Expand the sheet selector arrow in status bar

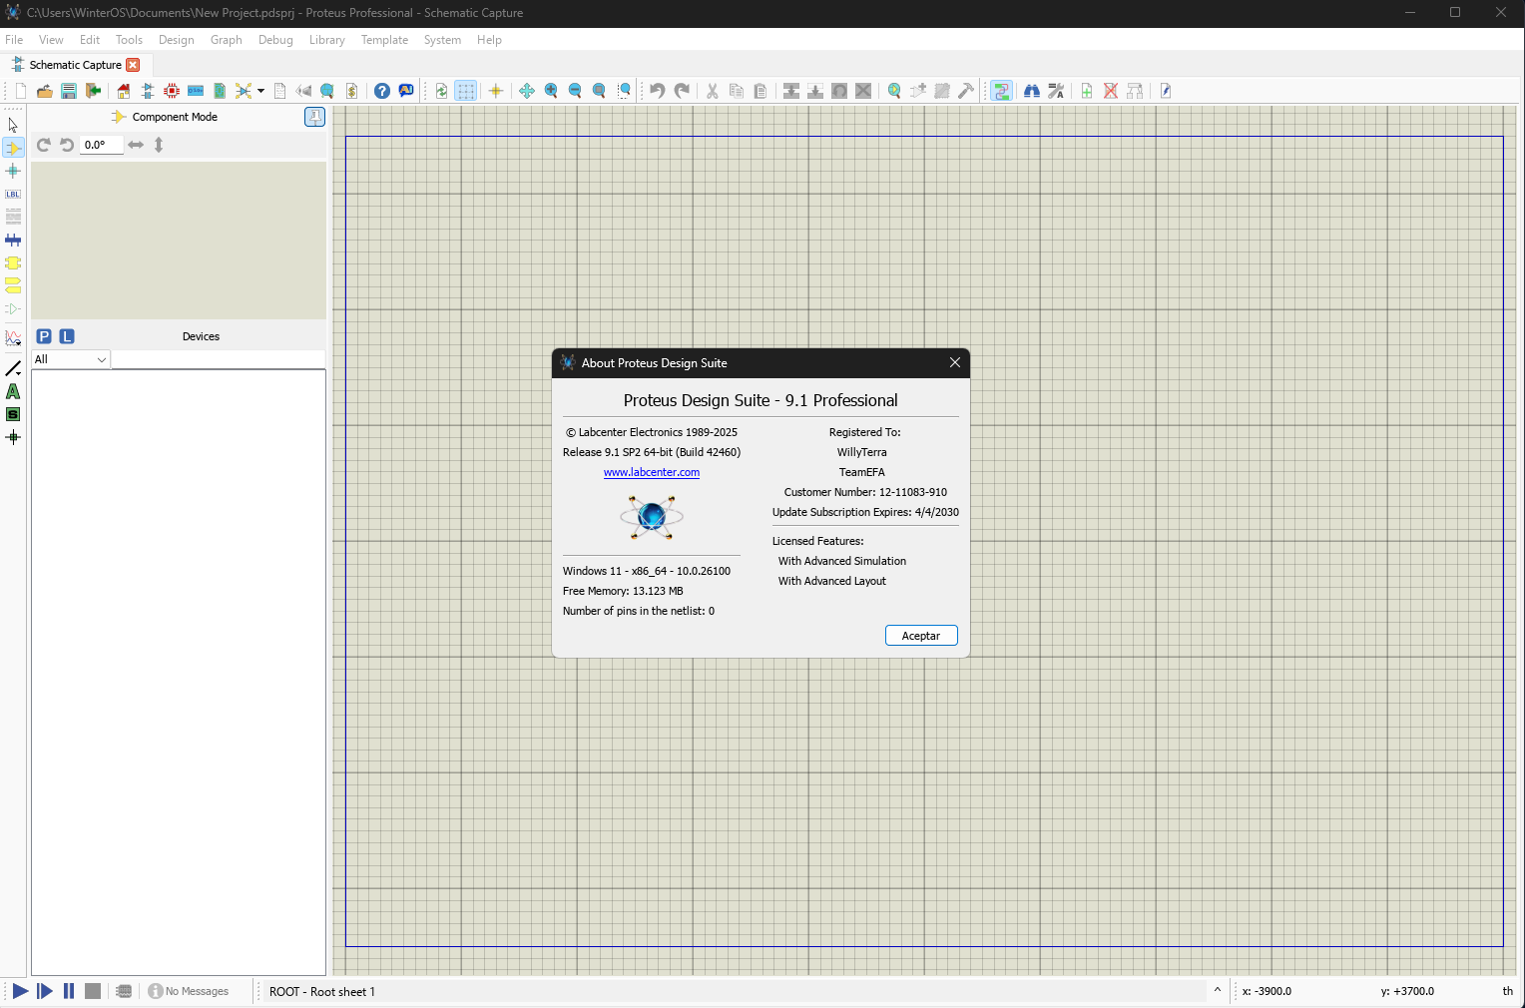pyautogui.click(x=1218, y=990)
